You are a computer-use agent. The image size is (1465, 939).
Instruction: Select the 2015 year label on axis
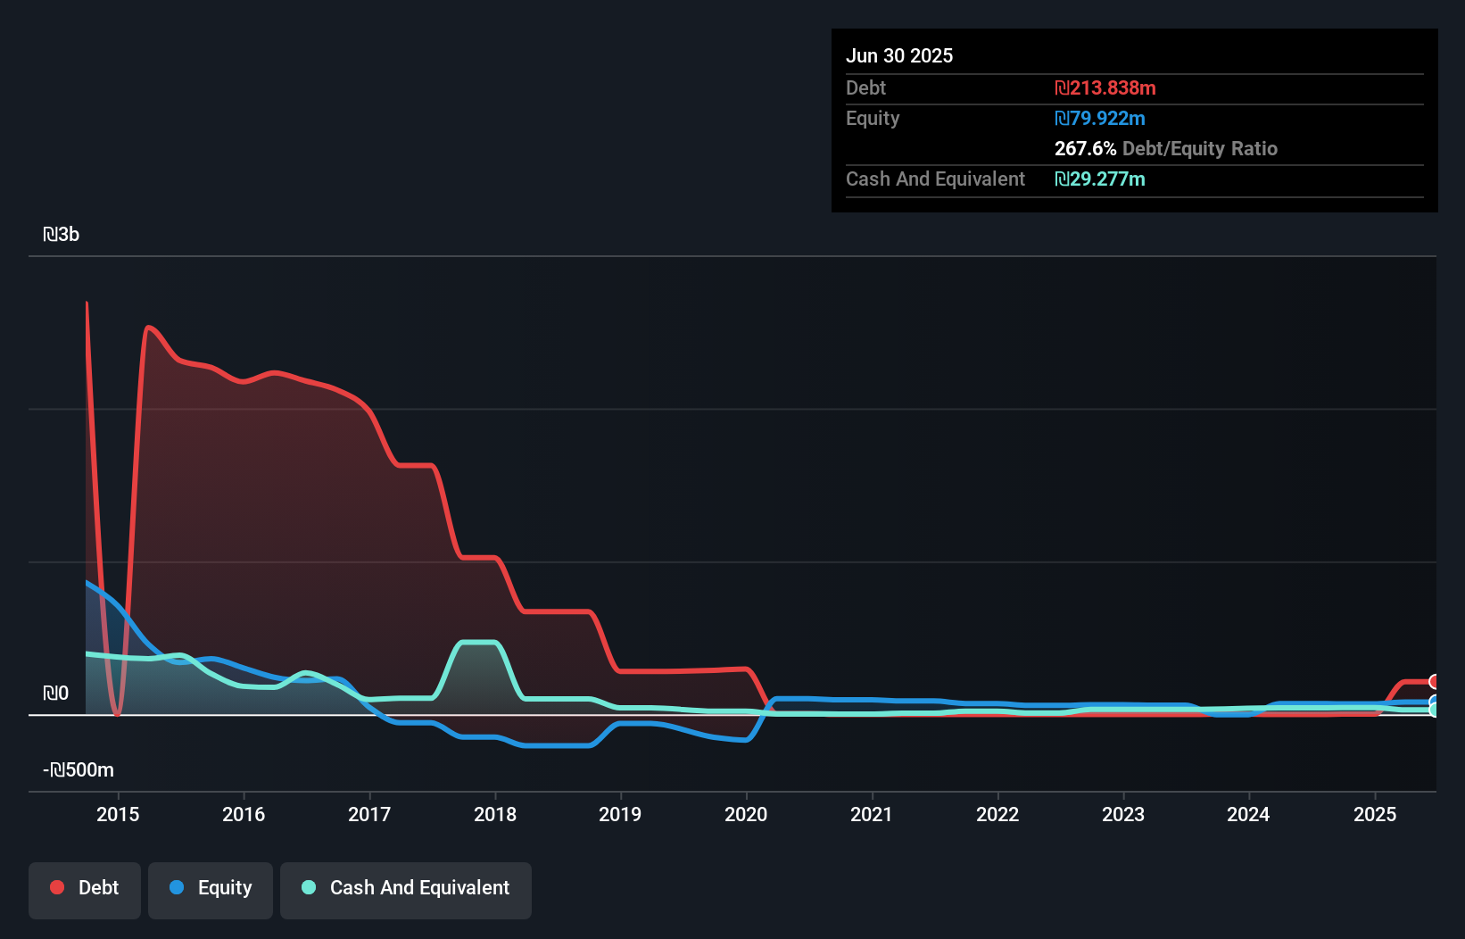click(118, 814)
